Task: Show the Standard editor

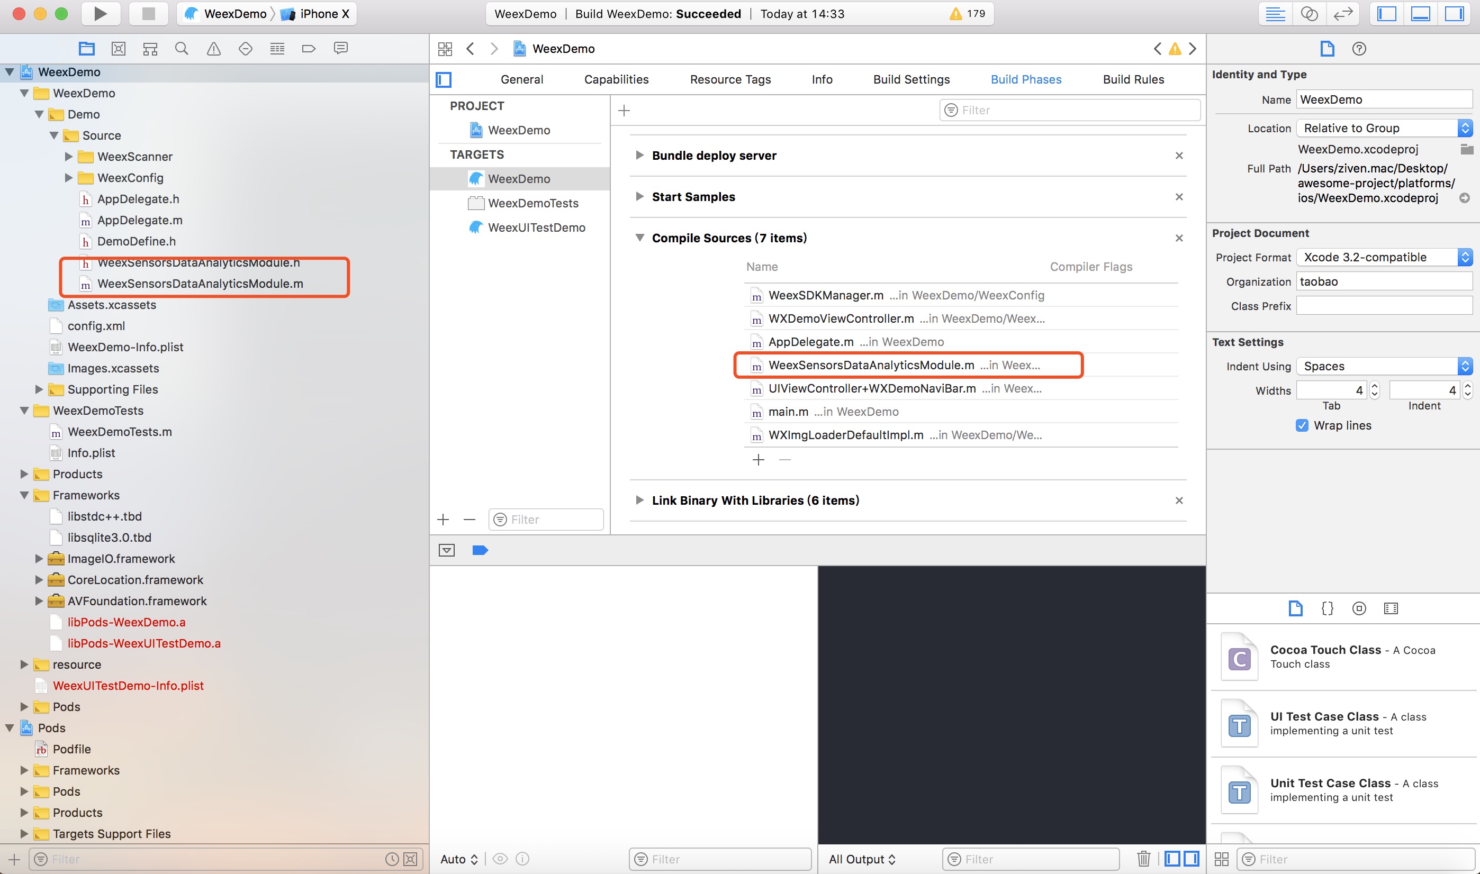Action: pos(1276,14)
